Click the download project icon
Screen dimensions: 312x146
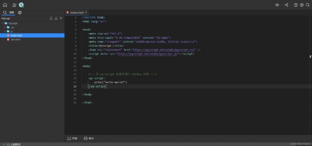tap(56, 18)
